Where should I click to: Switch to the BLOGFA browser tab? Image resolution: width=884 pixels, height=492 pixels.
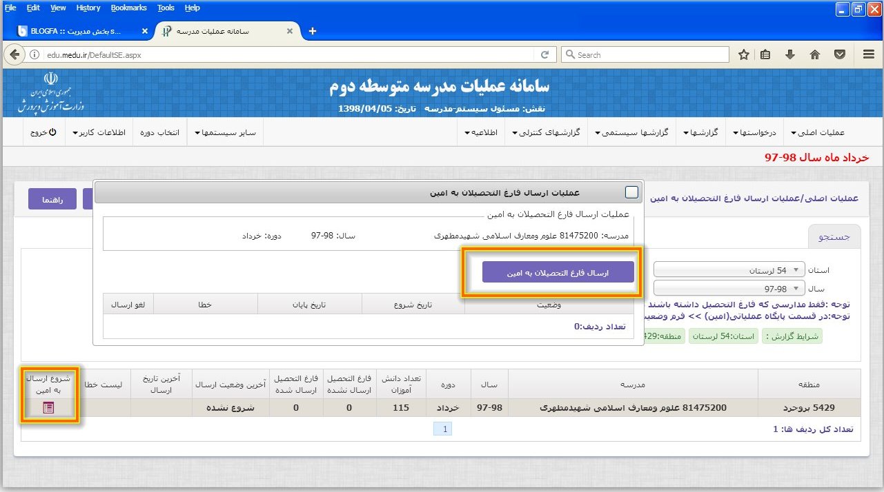click(76, 31)
